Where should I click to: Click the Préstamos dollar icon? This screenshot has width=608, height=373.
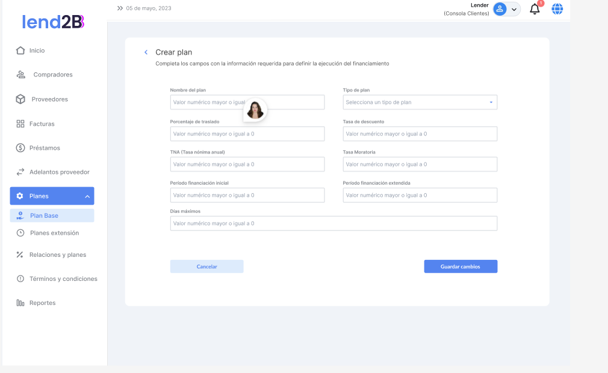(20, 148)
